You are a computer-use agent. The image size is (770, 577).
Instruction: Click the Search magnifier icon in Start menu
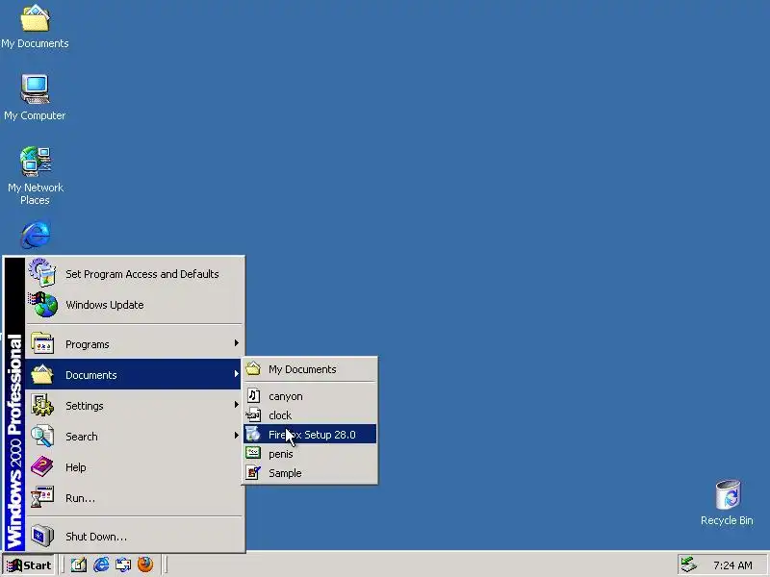[42, 437]
